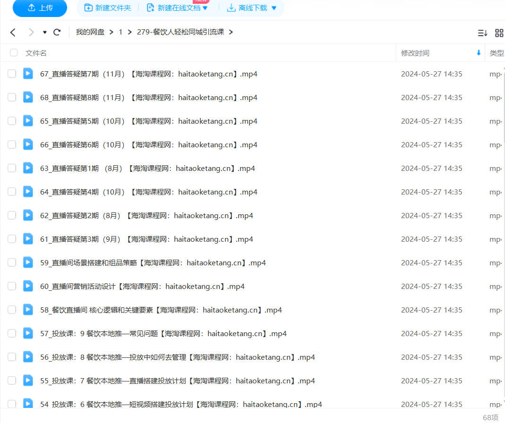Click video icon for 57_投放课 常见问题

coord(28,333)
